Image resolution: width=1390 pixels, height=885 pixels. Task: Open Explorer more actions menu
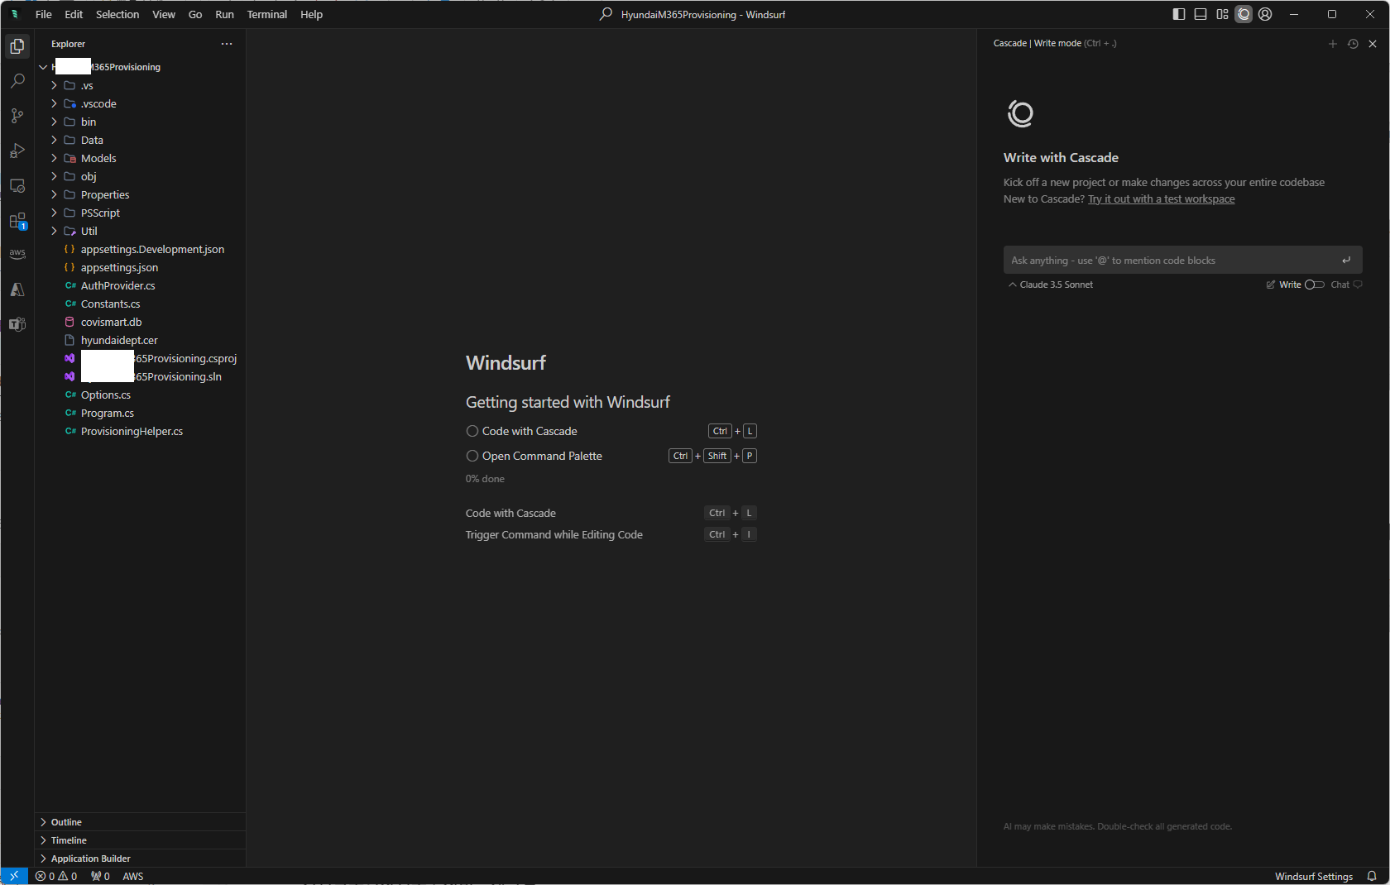227,44
